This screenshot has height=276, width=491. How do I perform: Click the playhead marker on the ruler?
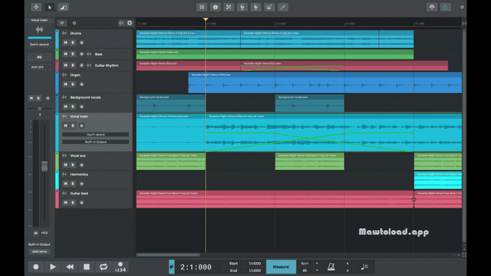[x=205, y=20]
